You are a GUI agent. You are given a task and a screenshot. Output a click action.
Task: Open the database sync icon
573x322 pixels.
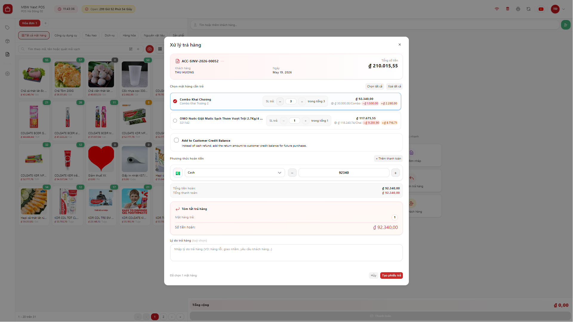pos(508,9)
